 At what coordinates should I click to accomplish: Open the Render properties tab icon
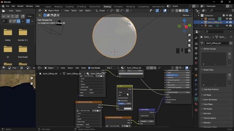tap(196, 44)
